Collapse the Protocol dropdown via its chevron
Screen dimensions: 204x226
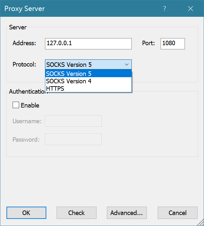(x=127, y=65)
